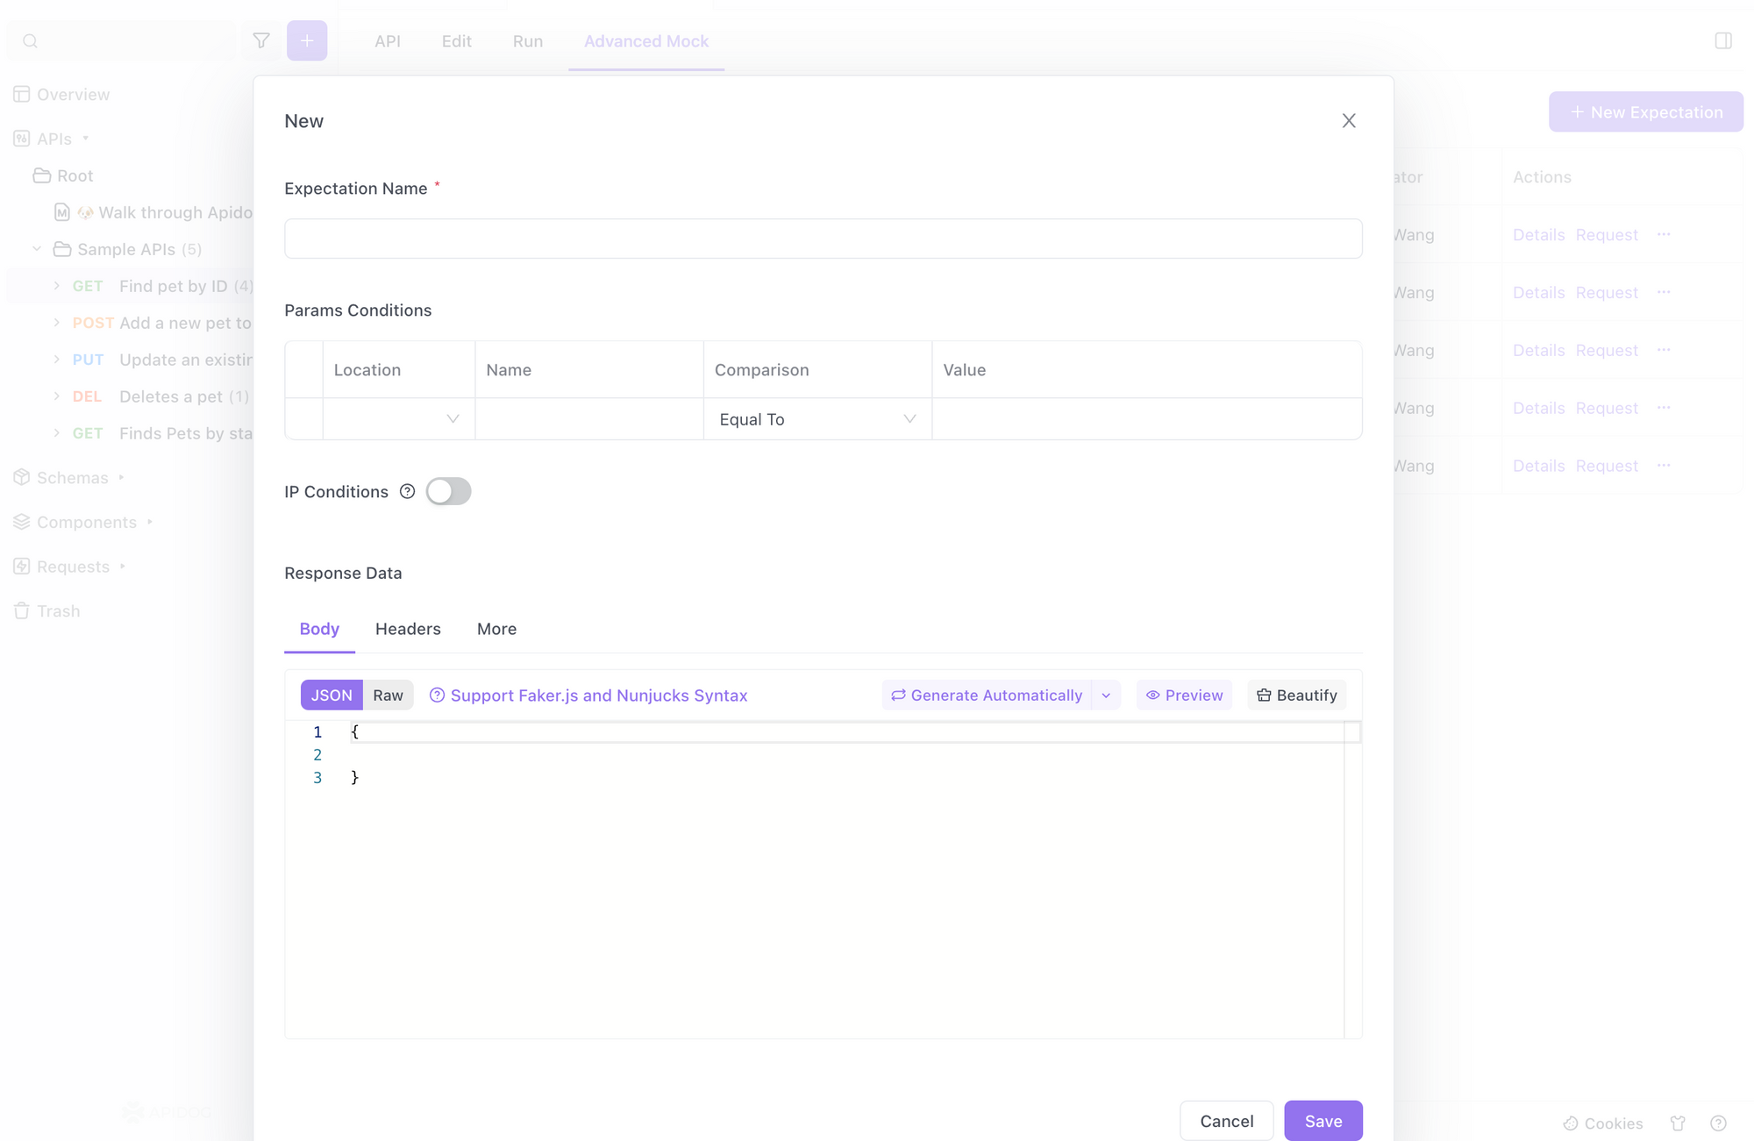Select the Raw body format
This screenshot has width=1754, height=1141.
(388, 695)
